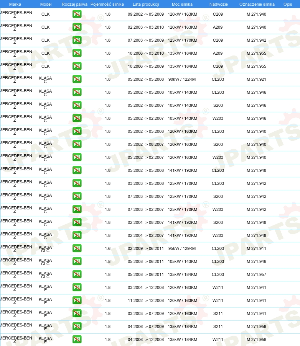This screenshot has height=346, width=300.
Task: Click body code S211 in the M 271.941 row
Action: pyautogui.click(x=218, y=313)
